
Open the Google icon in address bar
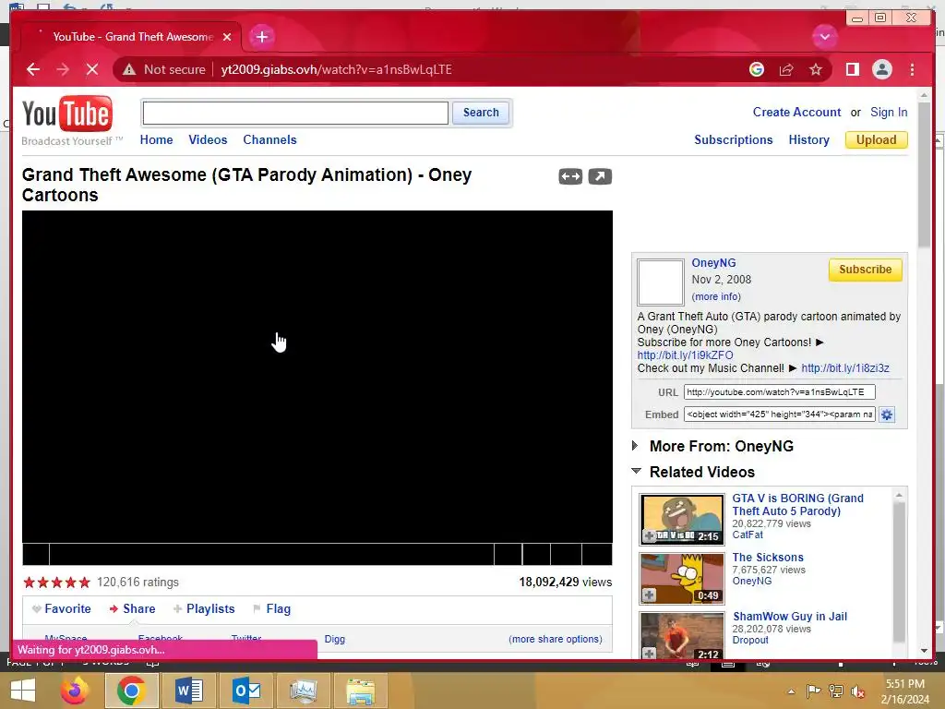point(757,69)
